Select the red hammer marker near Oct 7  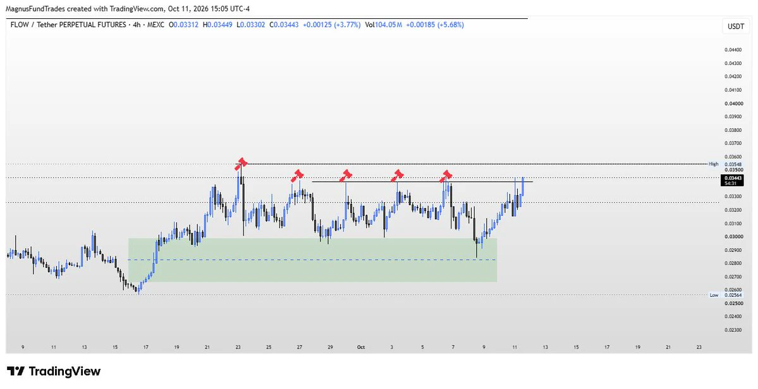(446, 176)
